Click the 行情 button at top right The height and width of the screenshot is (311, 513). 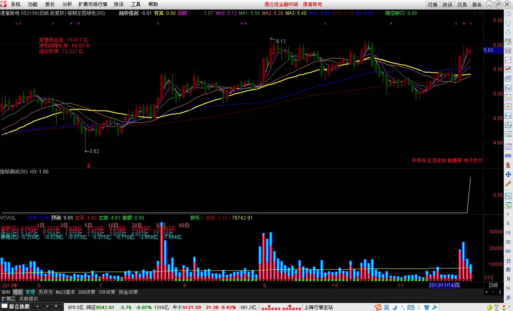(x=432, y=4)
